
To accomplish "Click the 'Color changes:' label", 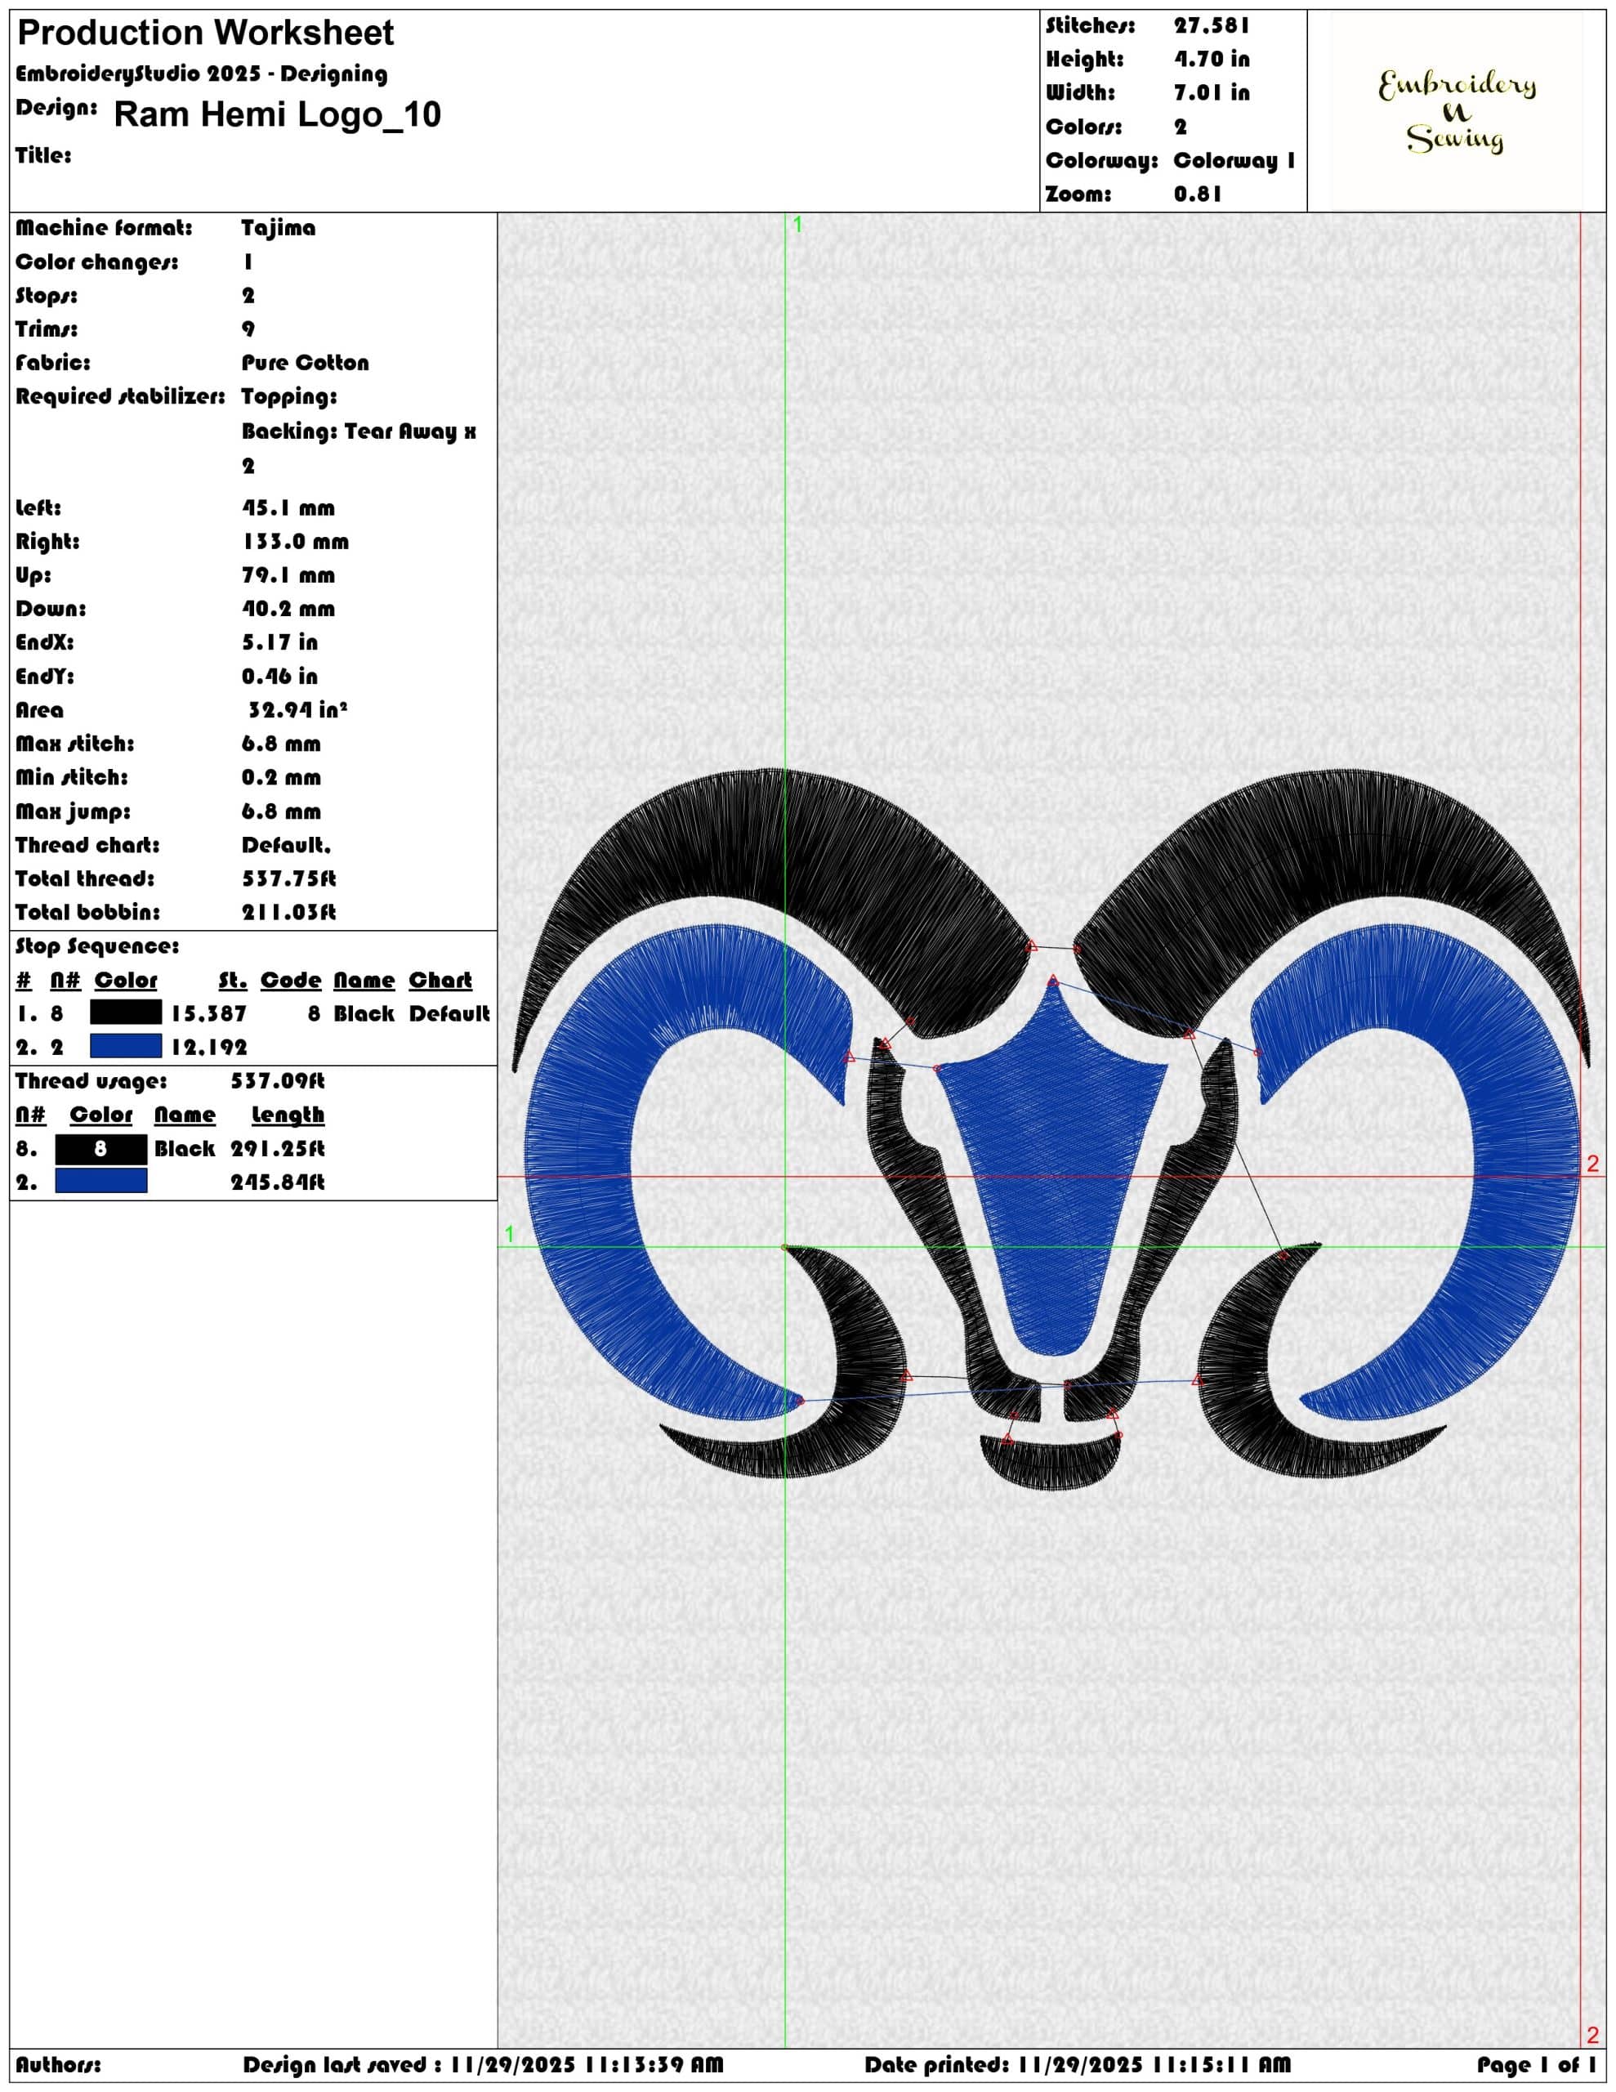I will click(96, 262).
